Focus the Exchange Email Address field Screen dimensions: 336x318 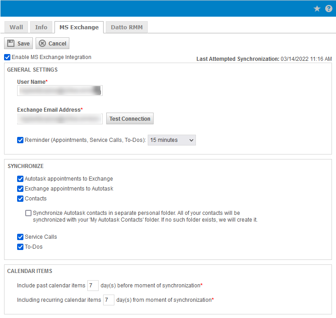(x=60, y=119)
